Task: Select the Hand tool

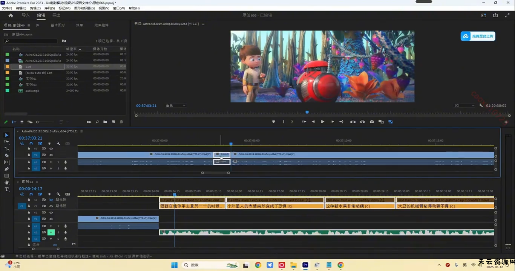Action: (x=6, y=183)
